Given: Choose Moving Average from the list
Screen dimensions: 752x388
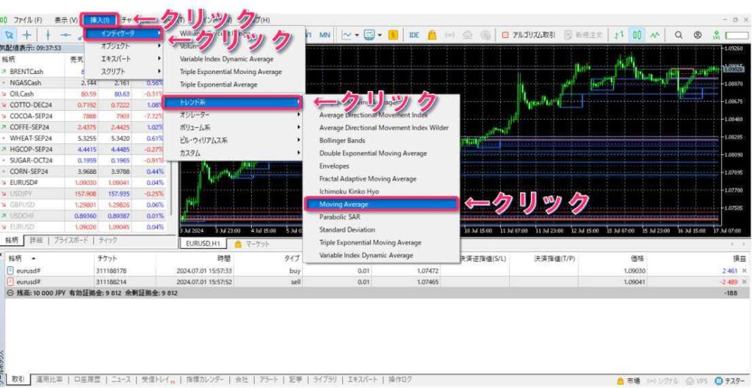Looking at the screenshot, I should coord(381,204).
